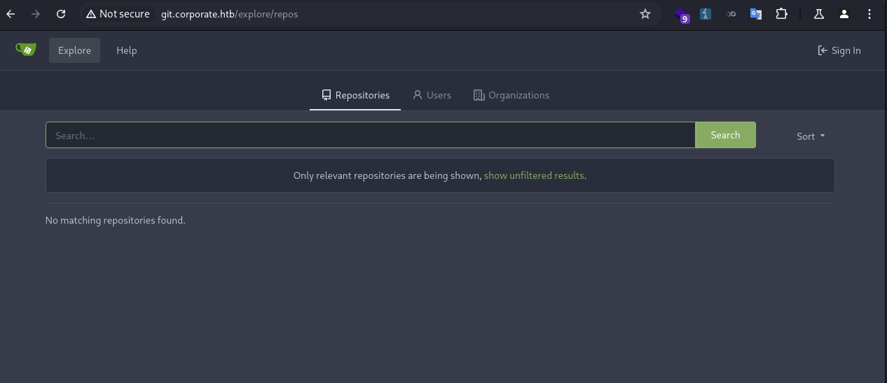Click the purple extension with badge 9
Screen dimensions: 887x383
coord(682,15)
